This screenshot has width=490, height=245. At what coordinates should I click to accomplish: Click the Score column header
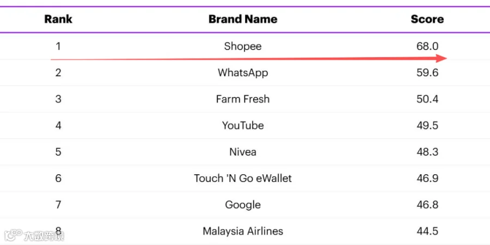(427, 19)
